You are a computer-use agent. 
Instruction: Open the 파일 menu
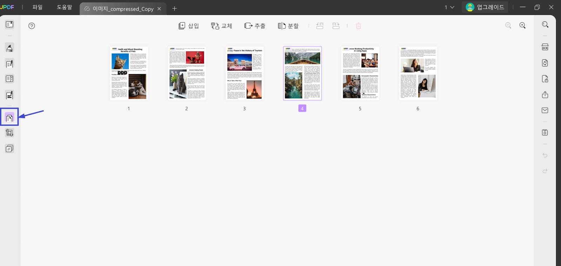38,7
